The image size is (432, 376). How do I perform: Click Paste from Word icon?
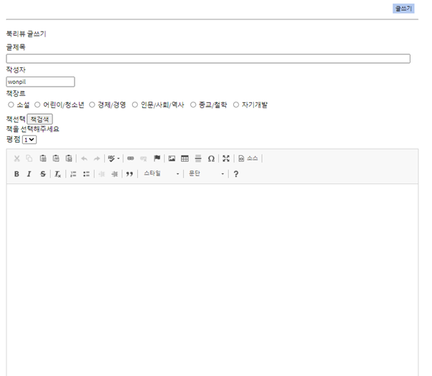click(69, 158)
